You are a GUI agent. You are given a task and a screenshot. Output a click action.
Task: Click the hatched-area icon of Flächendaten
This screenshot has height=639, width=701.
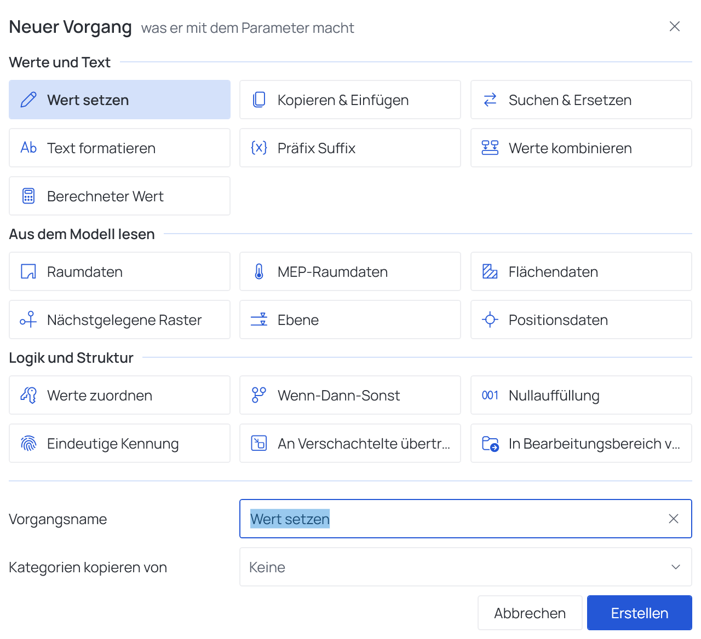(490, 271)
